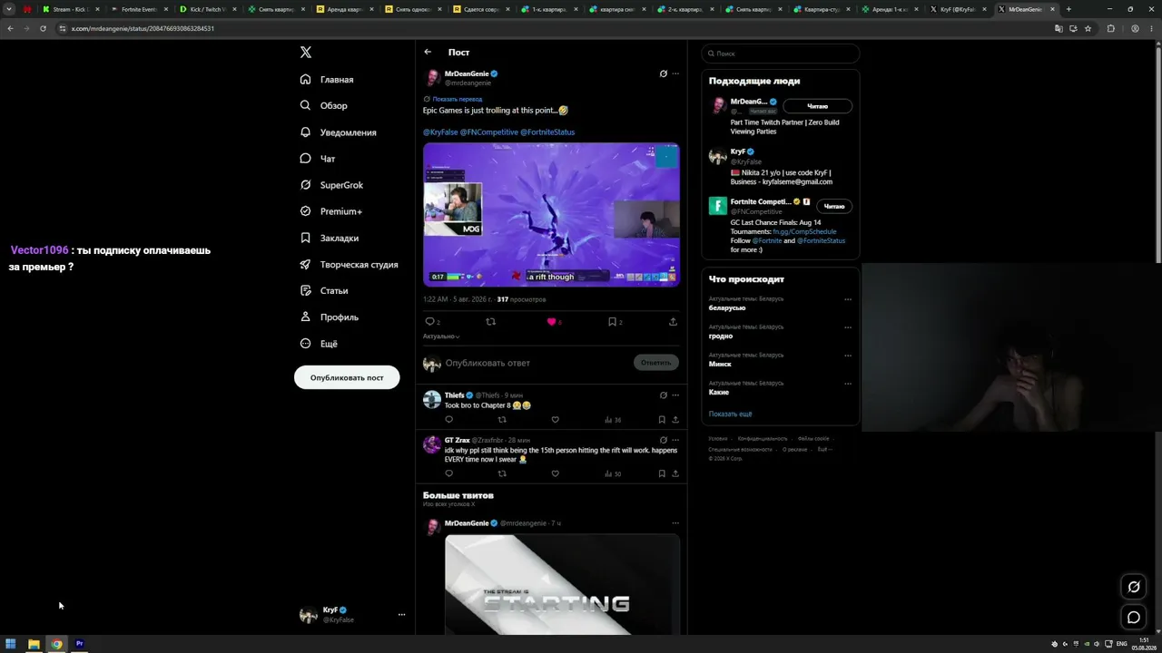
Task: Bookmark this page with the star icon
Action: (1088, 28)
